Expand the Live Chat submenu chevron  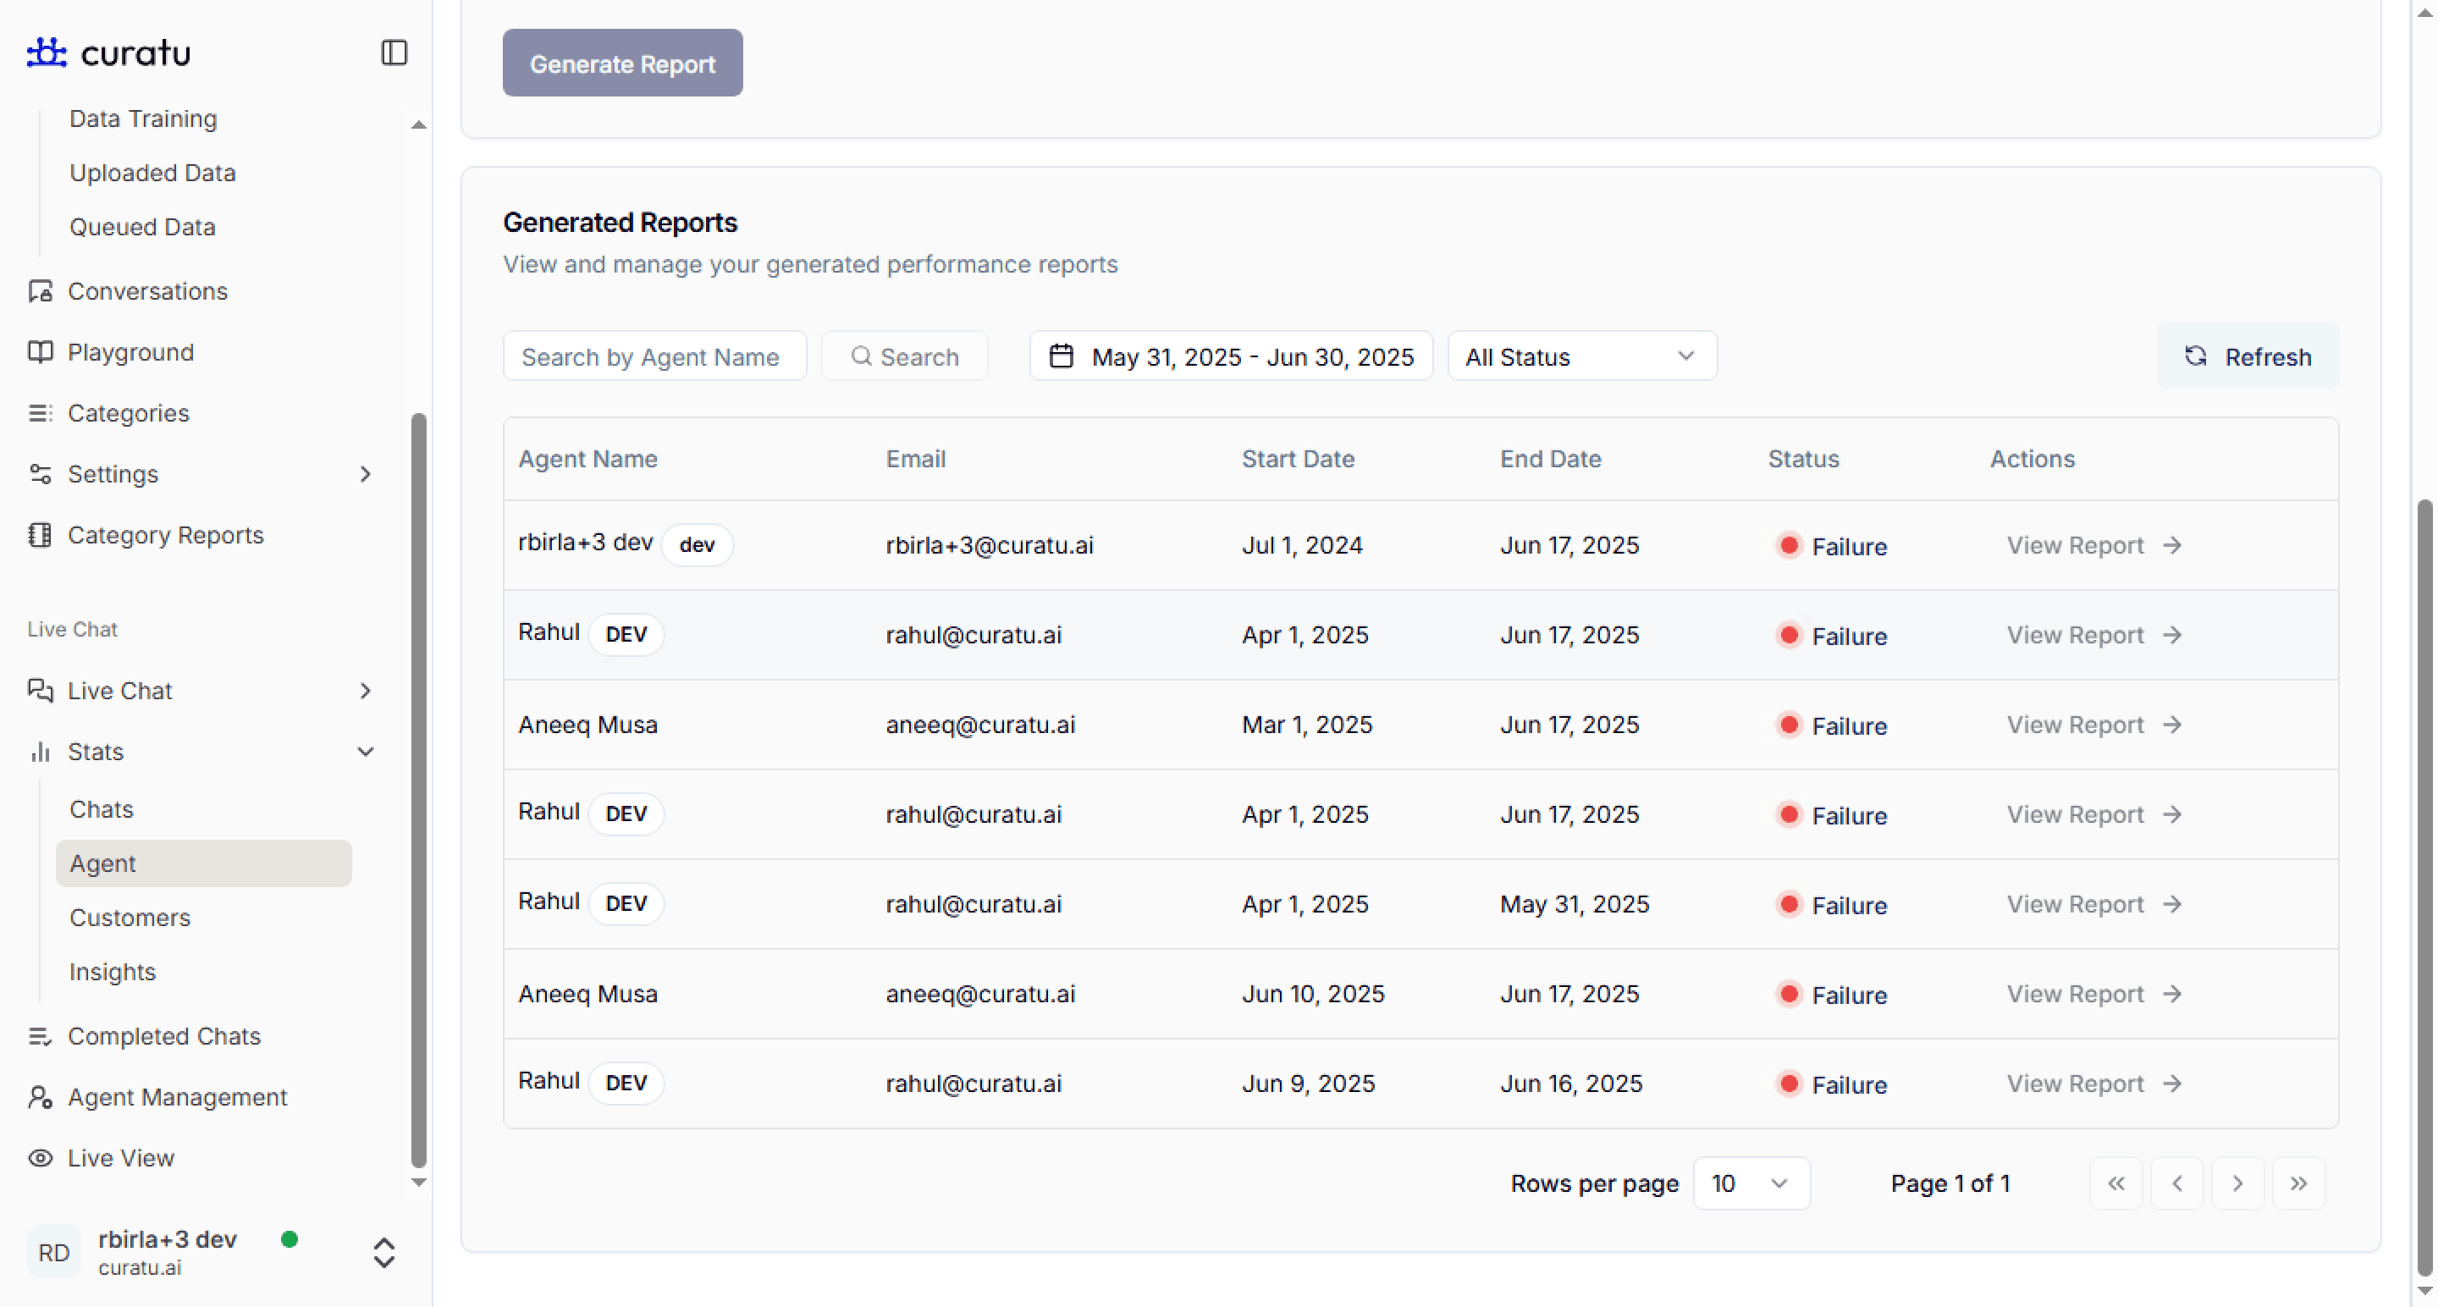pyautogui.click(x=366, y=691)
